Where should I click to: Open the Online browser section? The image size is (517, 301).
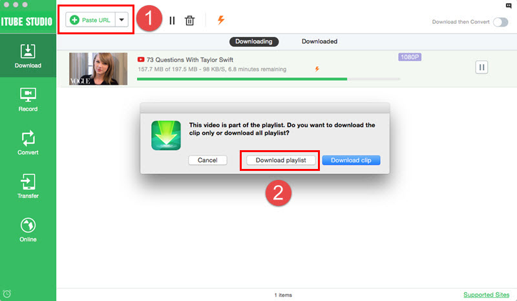(28, 230)
